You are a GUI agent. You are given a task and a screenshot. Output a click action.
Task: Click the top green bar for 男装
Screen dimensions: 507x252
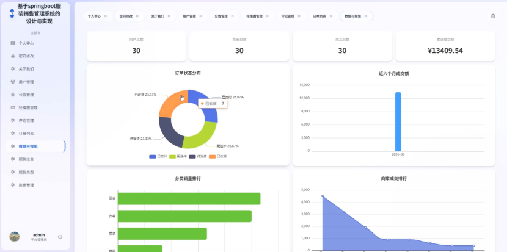tap(189, 199)
